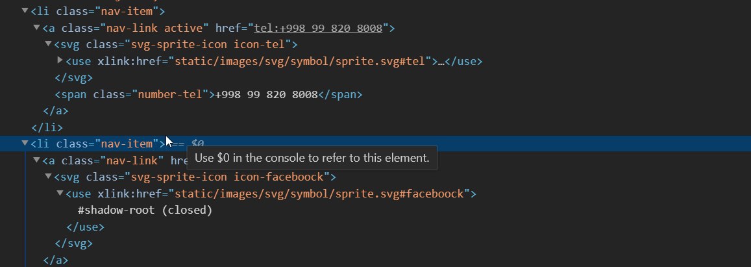Collapse the use sprite.svg#faceboock node
The image size is (751, 267).
coord(60,194)
